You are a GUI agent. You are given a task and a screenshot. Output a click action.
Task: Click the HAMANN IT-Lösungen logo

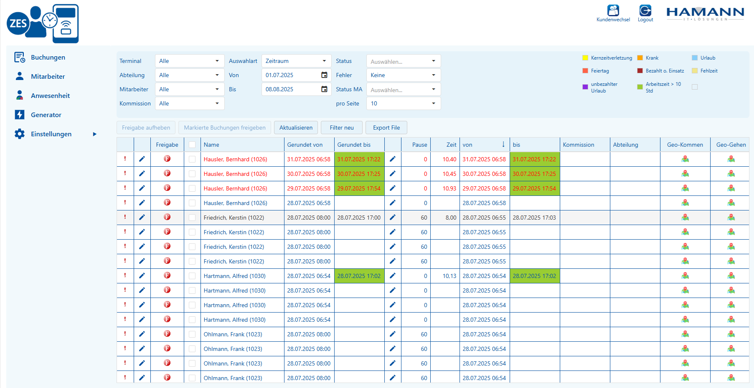point(705,14)
